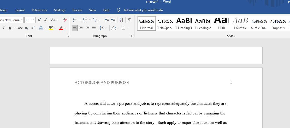Justify the paragraph text
The height and width of the screenshot is (128, 290).
click(94, 28)
